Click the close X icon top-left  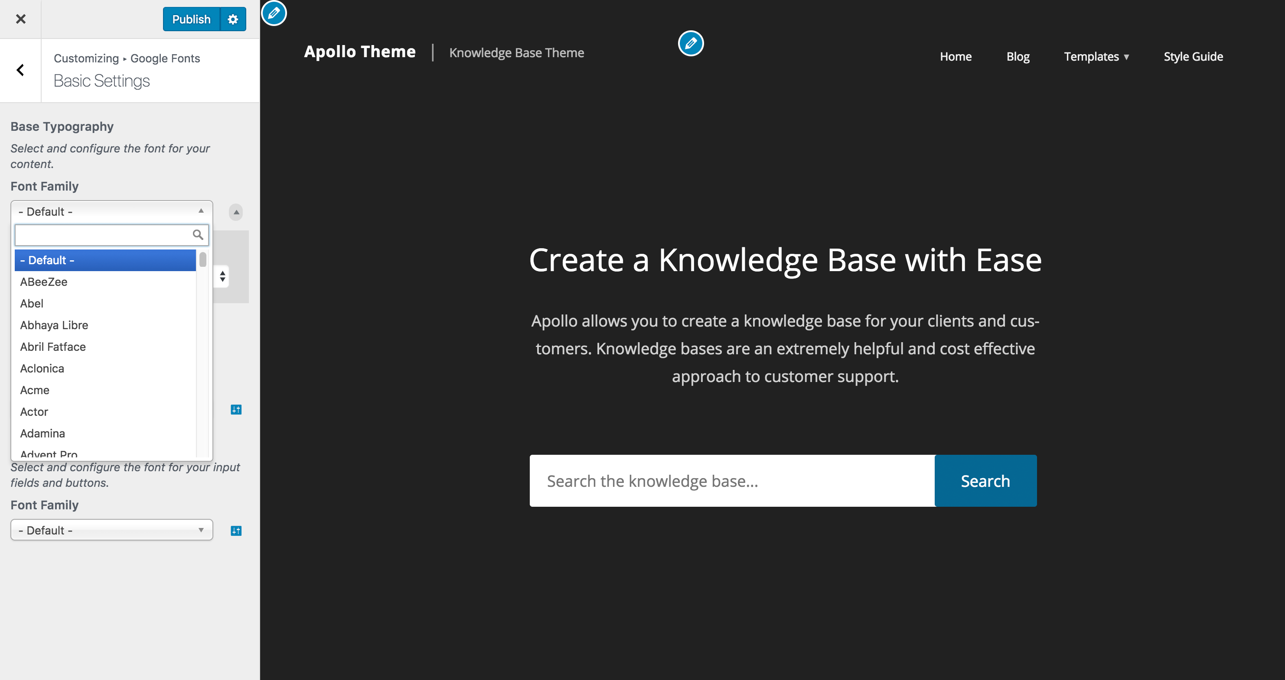tap(21, 19)
